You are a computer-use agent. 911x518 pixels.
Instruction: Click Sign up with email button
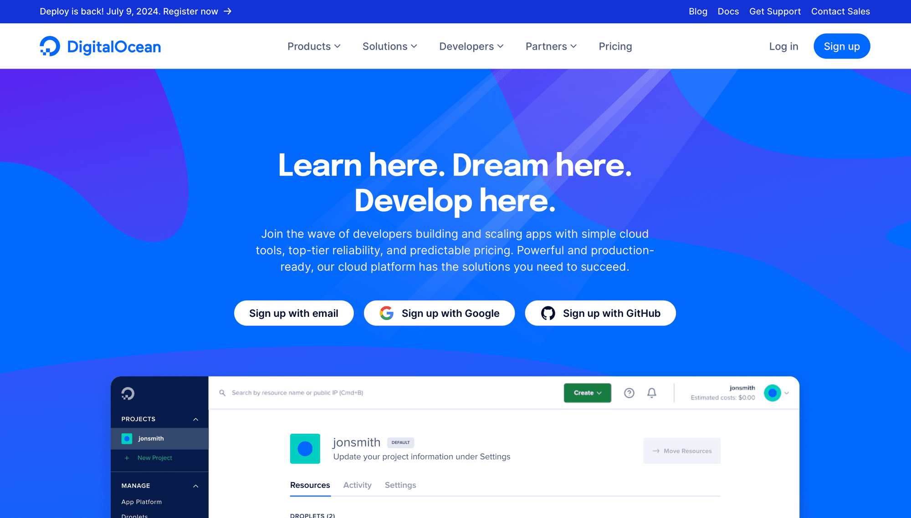[x=294, y=314]
